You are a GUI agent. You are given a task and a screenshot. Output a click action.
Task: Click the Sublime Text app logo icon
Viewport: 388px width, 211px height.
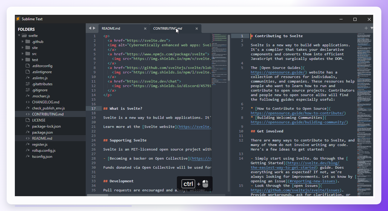tap(18, 19)
